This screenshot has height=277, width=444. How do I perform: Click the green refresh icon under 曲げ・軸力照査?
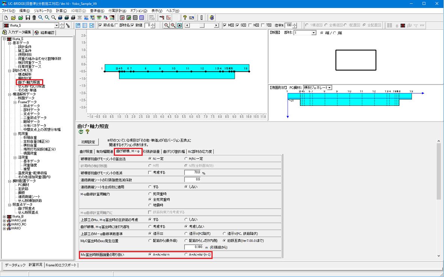click(81, 132)
